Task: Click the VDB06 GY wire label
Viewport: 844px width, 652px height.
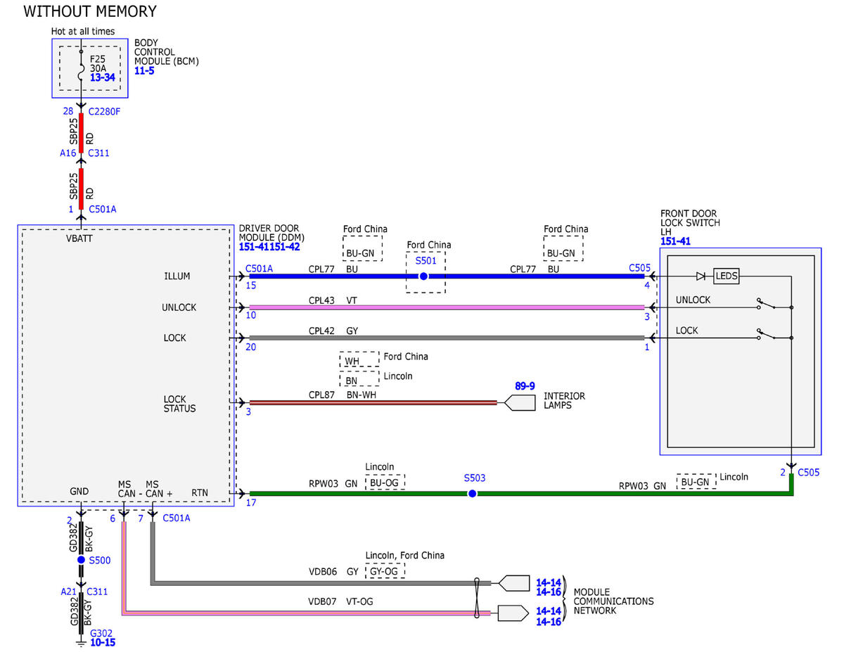Action: pos(333,572)
